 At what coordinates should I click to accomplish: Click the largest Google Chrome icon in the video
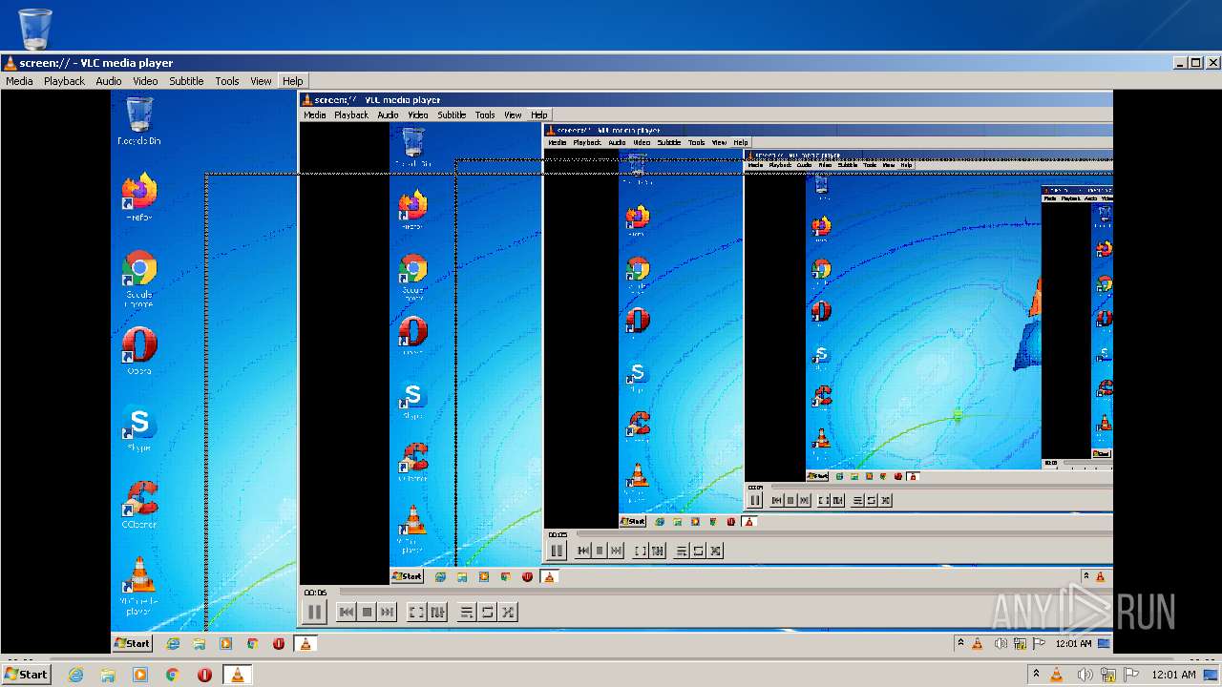point(138,278)
